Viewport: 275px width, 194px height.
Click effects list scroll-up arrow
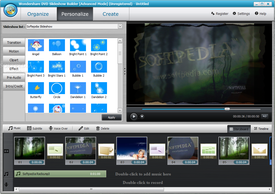(120, 41)
